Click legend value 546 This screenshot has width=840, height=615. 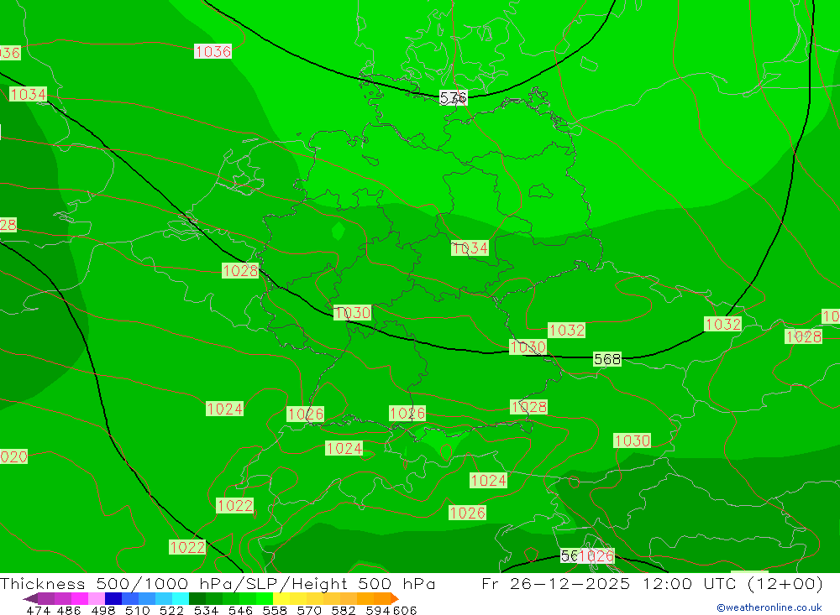240,610
